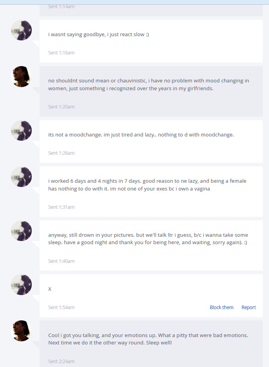Click the single 'x' message text
Viewport: 269px width, 367px height.
[50, 289]
